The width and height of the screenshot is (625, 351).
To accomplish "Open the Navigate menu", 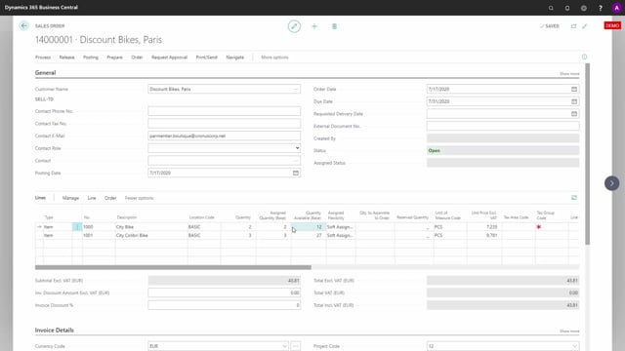I will [x=234, y=58].
